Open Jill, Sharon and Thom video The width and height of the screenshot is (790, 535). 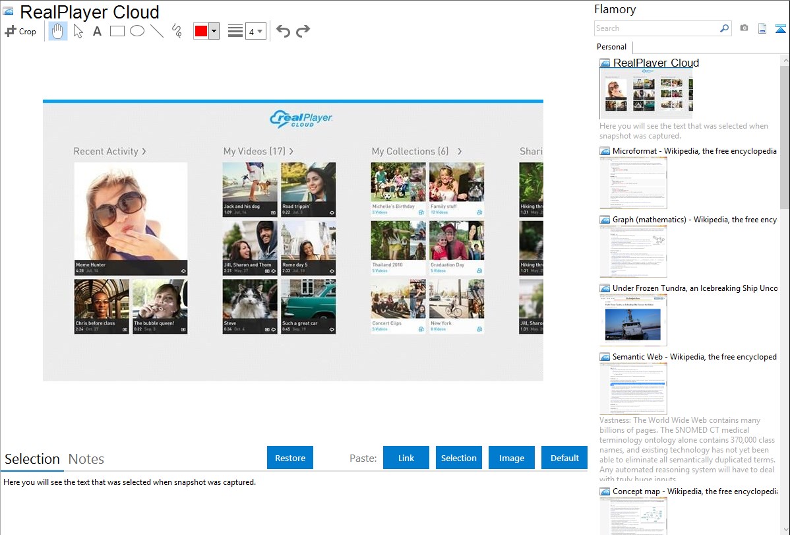click(250, 248)
